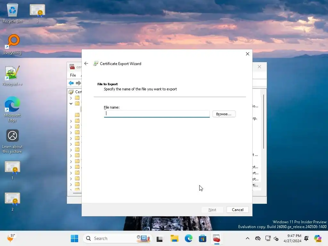
Task: Open File menu in certmgr window
Action: tap(73, 75)
